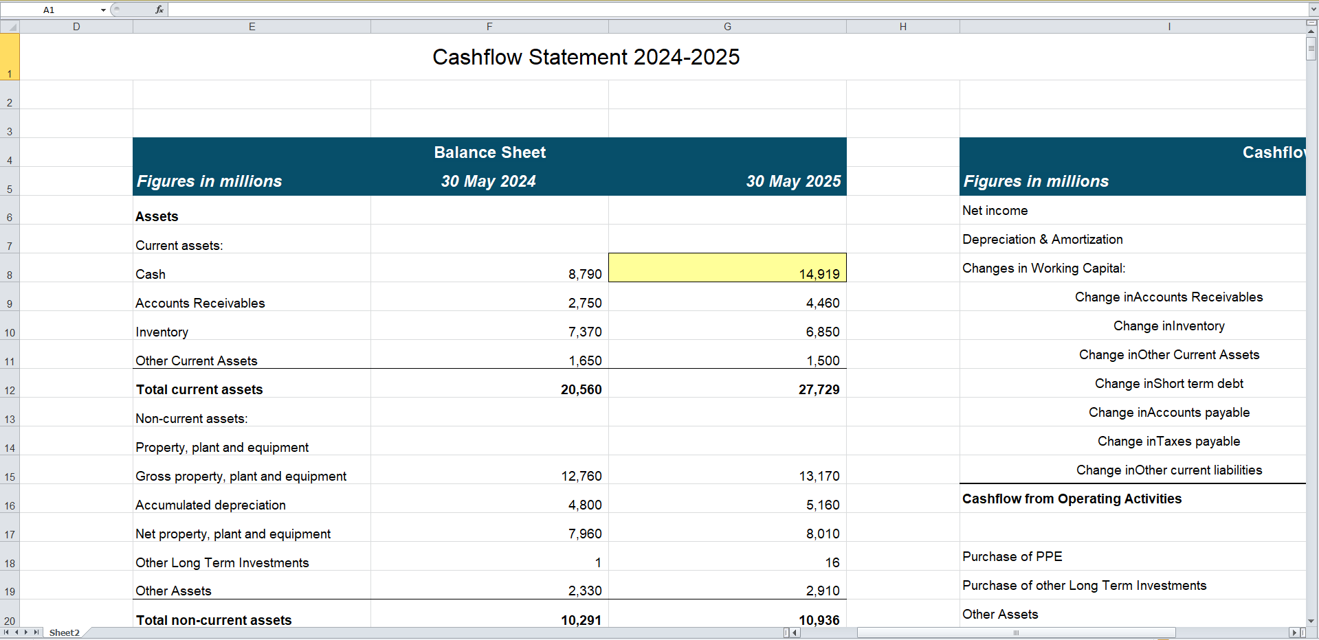Click the horizontal split box above the vertical scrollbar

click(x=1311, y=23)
